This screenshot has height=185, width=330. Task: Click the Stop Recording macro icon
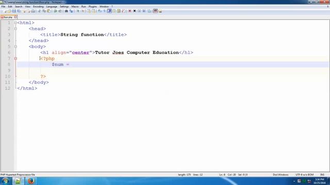[x=135, y=11]
